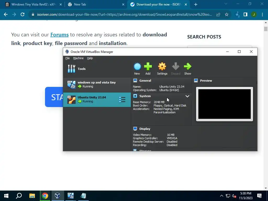Open taskbar search magnifier

[19, 196]
